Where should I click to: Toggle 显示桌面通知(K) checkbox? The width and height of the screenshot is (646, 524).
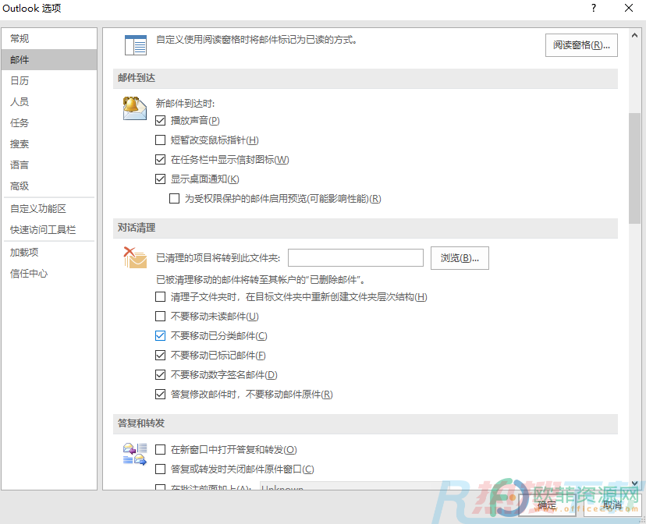click(160, 179)
